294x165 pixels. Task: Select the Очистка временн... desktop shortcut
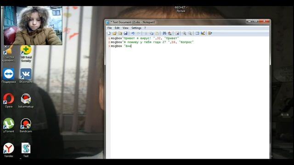(8, 54)
